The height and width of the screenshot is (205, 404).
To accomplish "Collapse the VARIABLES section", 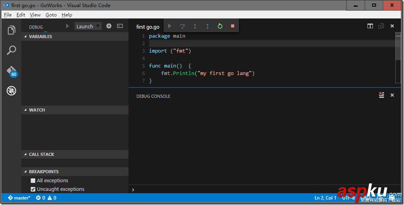I will click(x=75, y=37).
